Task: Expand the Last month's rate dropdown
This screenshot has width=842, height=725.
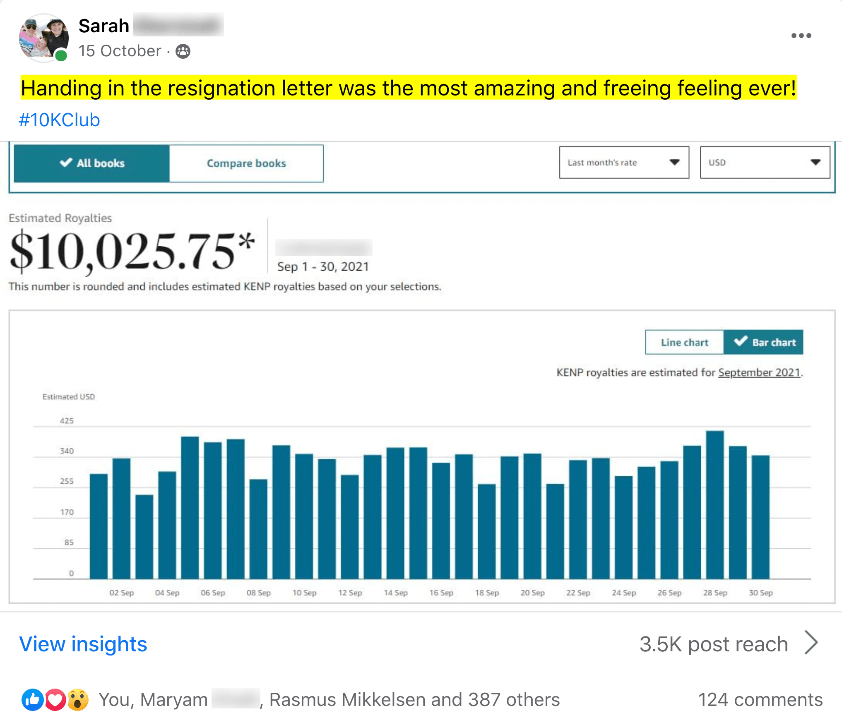Action: tap(624, 162)
